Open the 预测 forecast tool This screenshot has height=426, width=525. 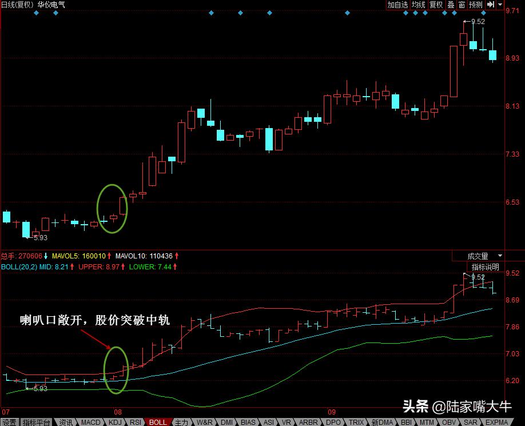click(x=476, y=5)
